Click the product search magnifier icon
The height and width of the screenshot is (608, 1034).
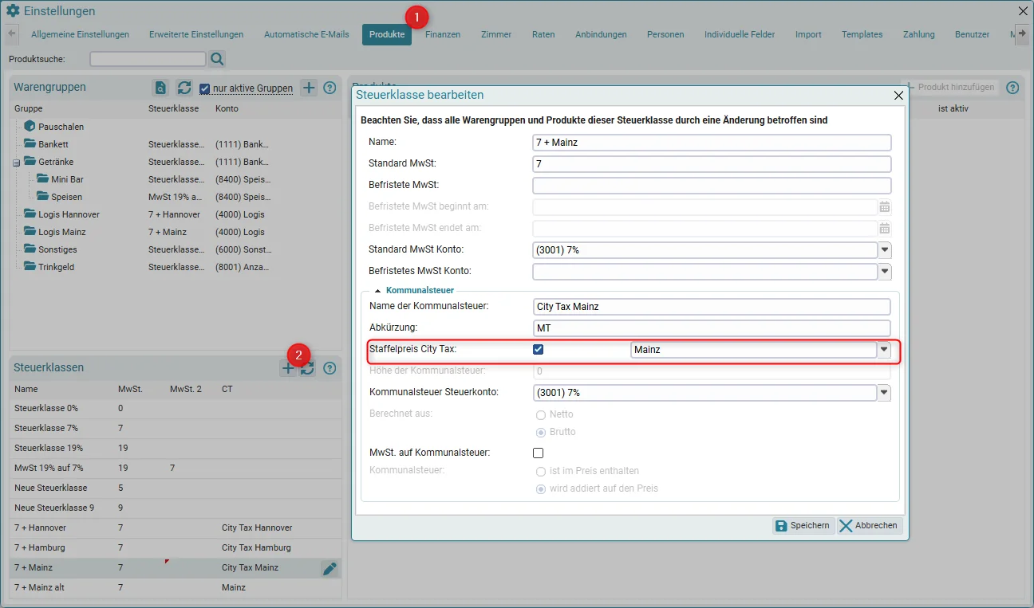(217, 59)
